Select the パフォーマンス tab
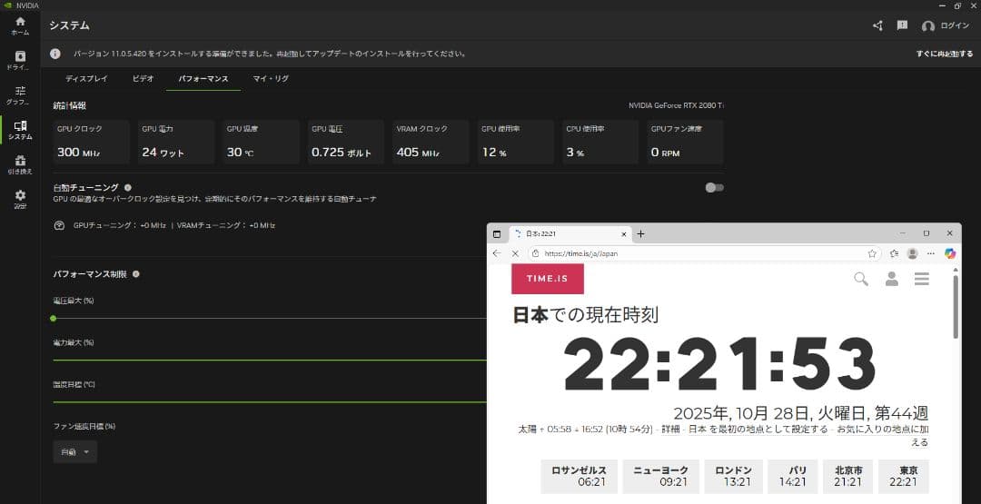The image size is (981, 504). point(203,79)
